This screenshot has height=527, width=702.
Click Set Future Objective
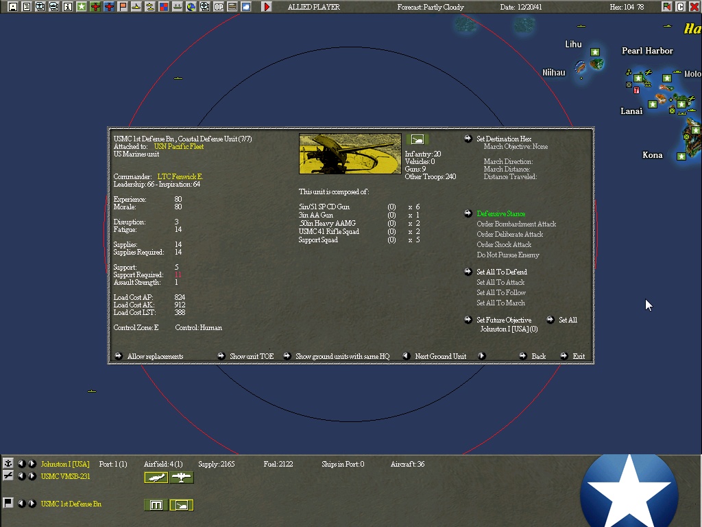point(504,320)
